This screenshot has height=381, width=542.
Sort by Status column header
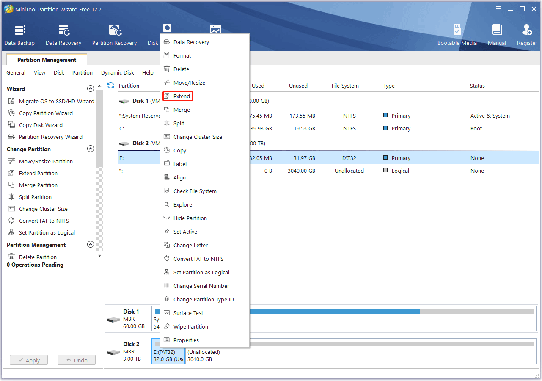pos(503,86)
